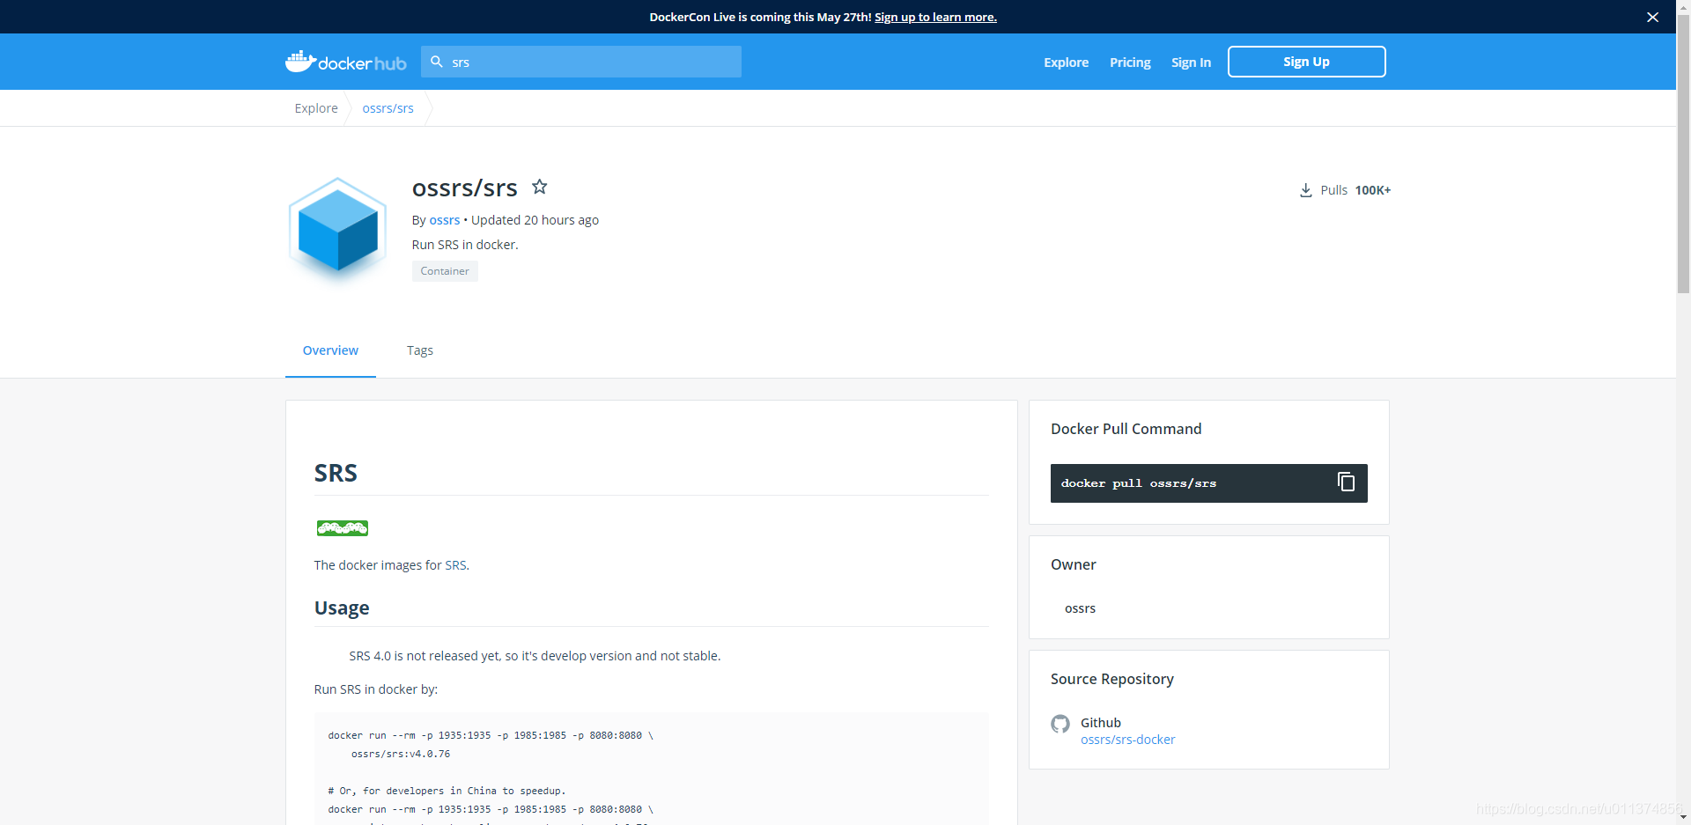
Task: Click ossrs/srs in the breadcrumb trail
Action: (388, 107)
